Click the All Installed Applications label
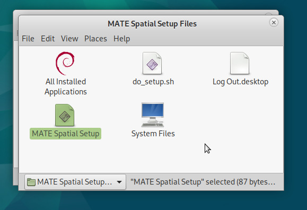 coord(66,86)
